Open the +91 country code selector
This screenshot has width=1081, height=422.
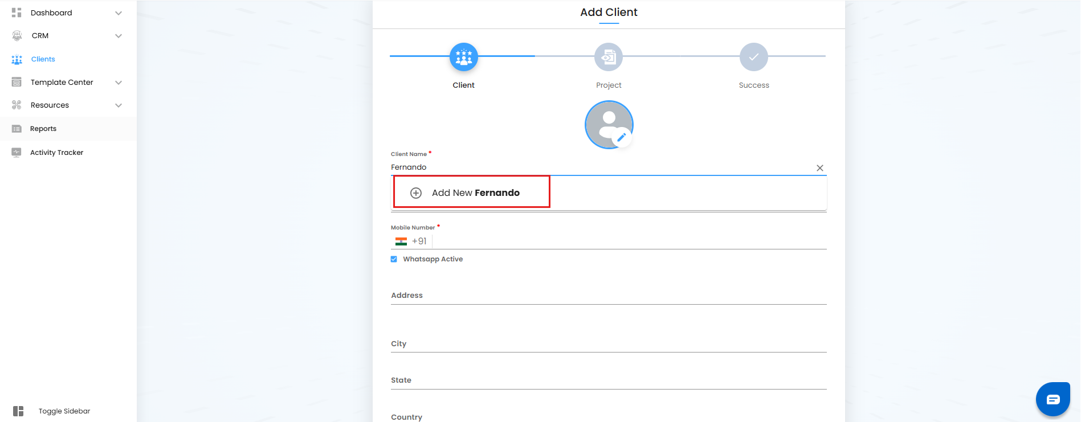pos(411,241)
